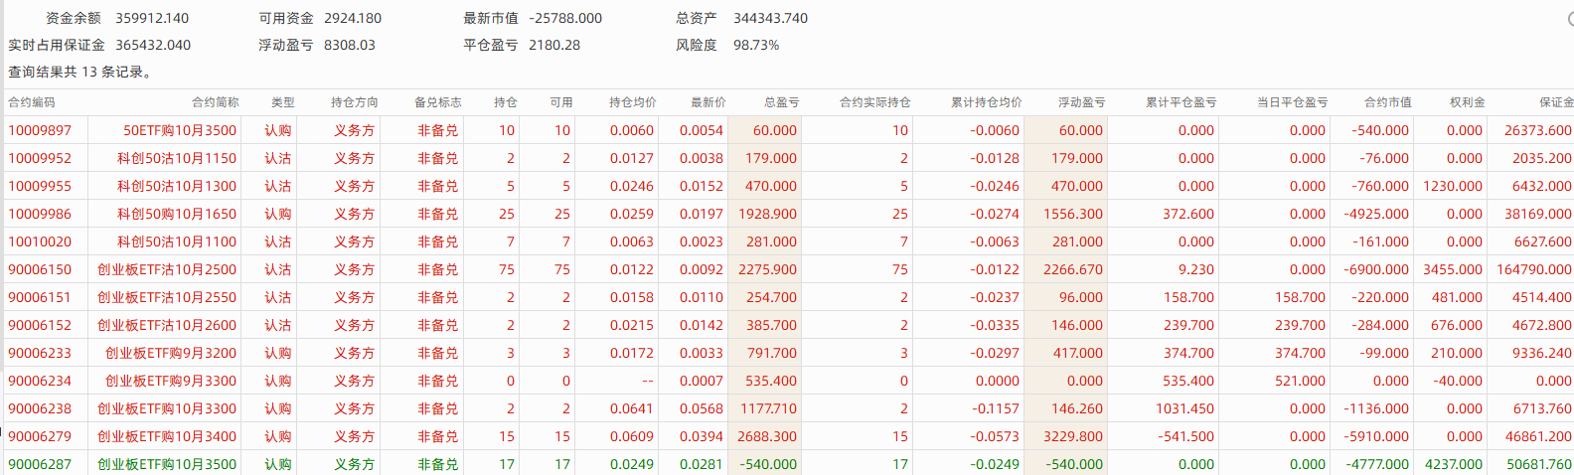Click the 权利金 column header

pyautogui.click(x=1467, y=102)
